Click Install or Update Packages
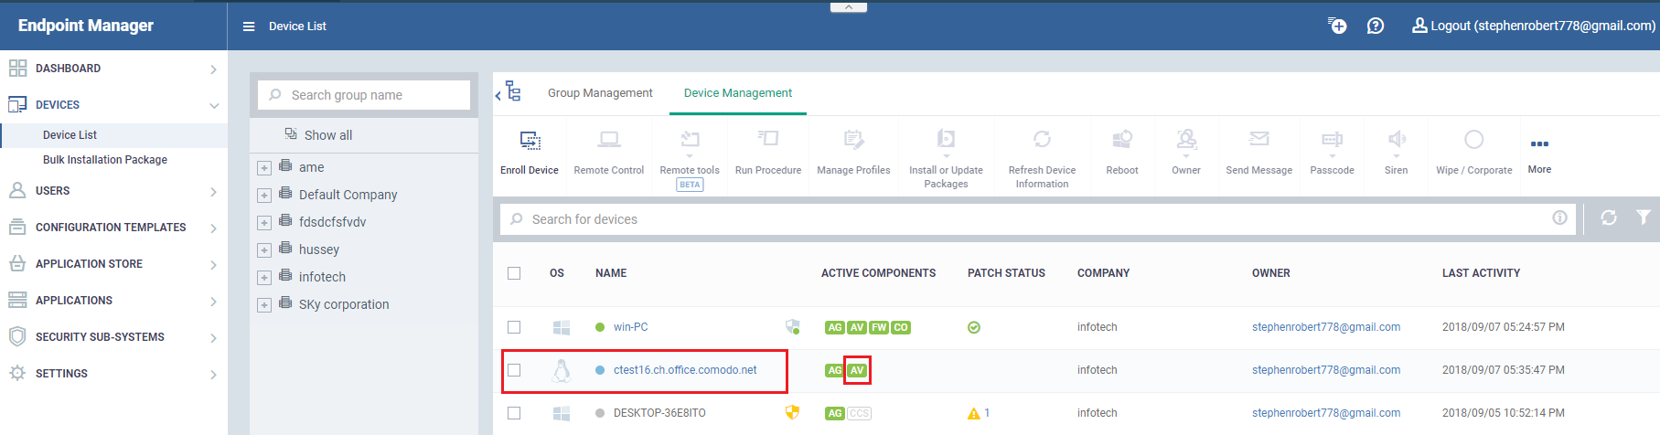The height and width of the screenshot is (435, 1660). coord(946,159)
